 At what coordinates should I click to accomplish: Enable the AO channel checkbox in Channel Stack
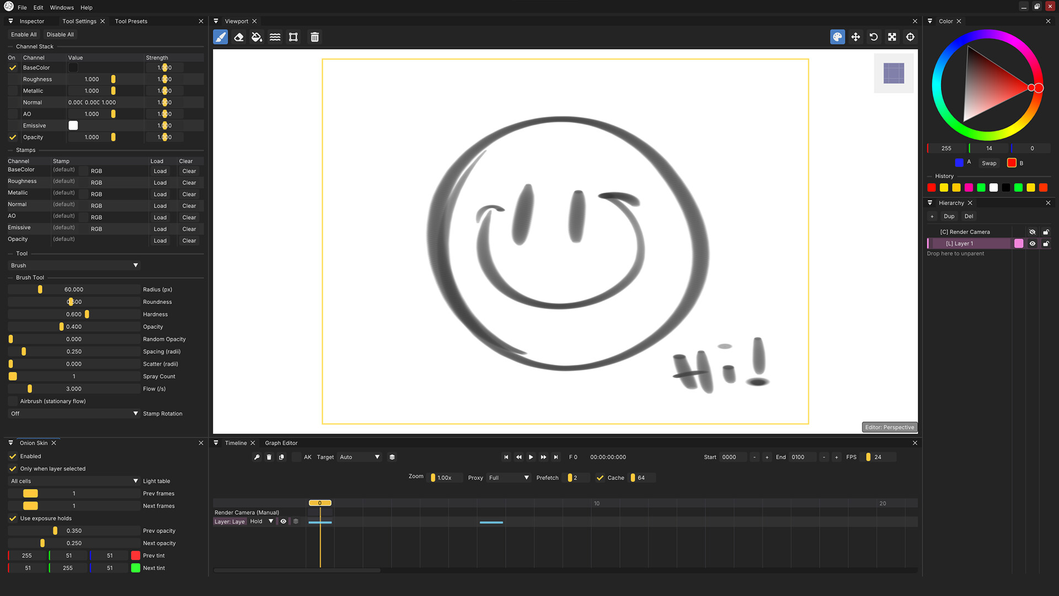pyautogui.click(x=13, y=114)
